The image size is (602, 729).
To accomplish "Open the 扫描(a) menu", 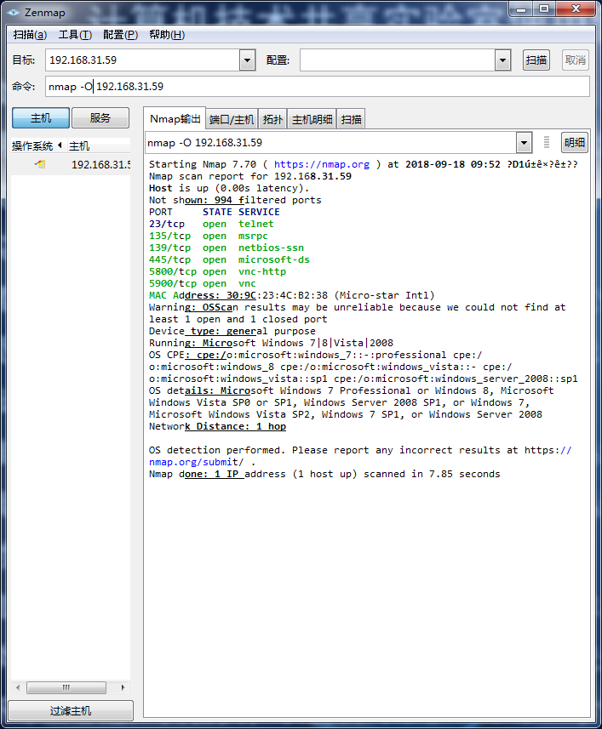I will coord(30,35).
